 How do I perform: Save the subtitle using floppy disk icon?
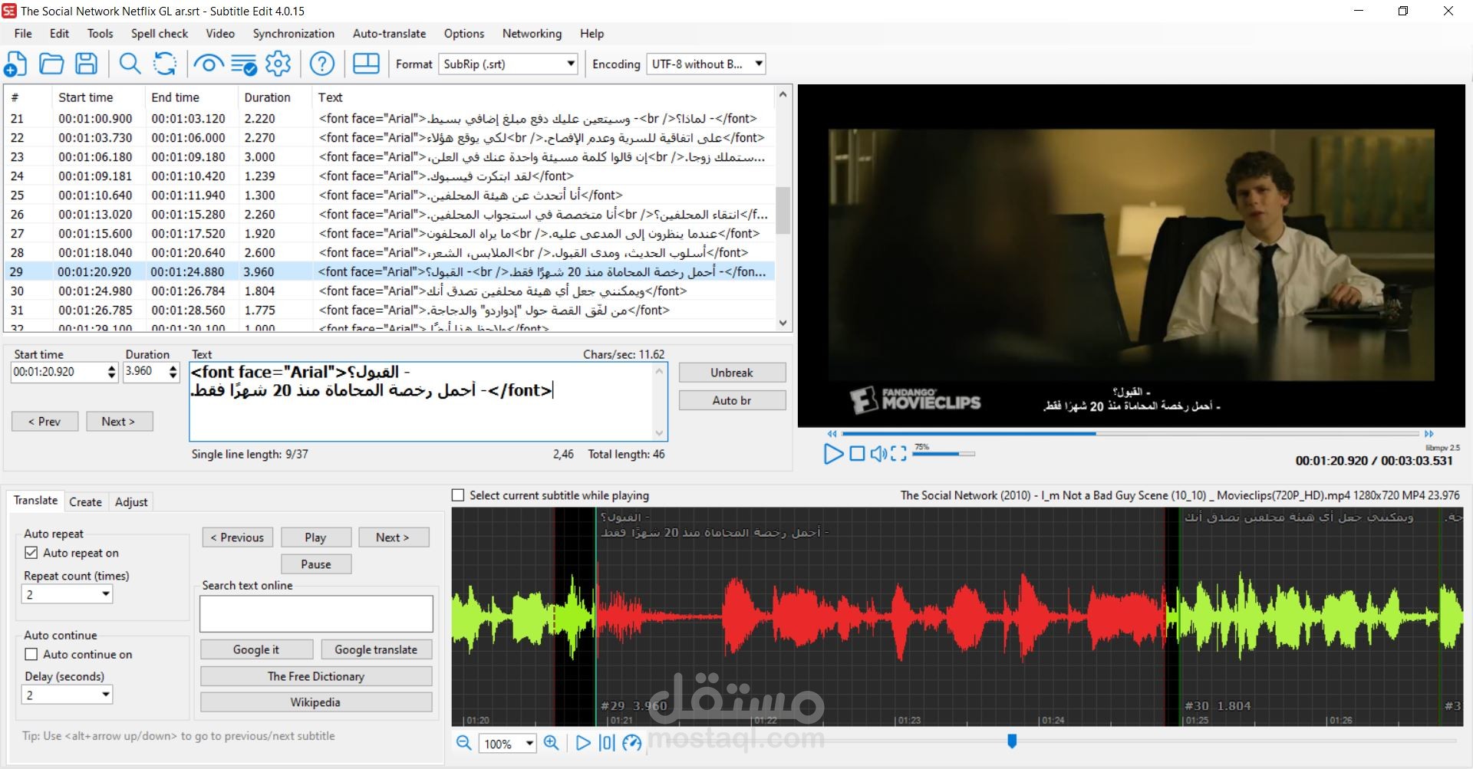pyautogui.click(x=86, y=64)
